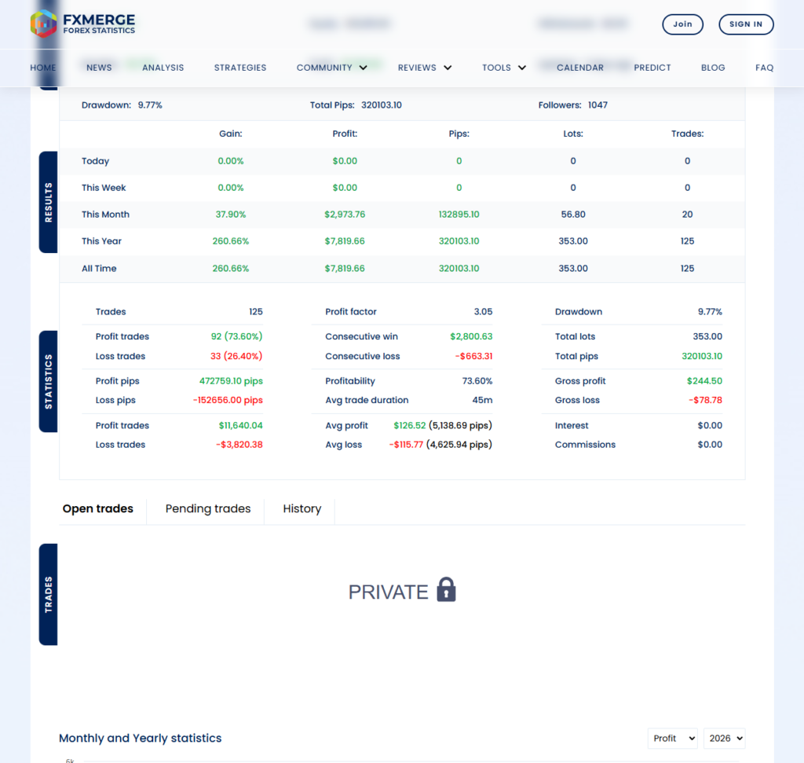Click All Time row label
This screenshot has width=804, height=763.
(99, 269)
